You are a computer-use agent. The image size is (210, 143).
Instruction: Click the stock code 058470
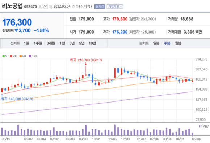[30, 6]
